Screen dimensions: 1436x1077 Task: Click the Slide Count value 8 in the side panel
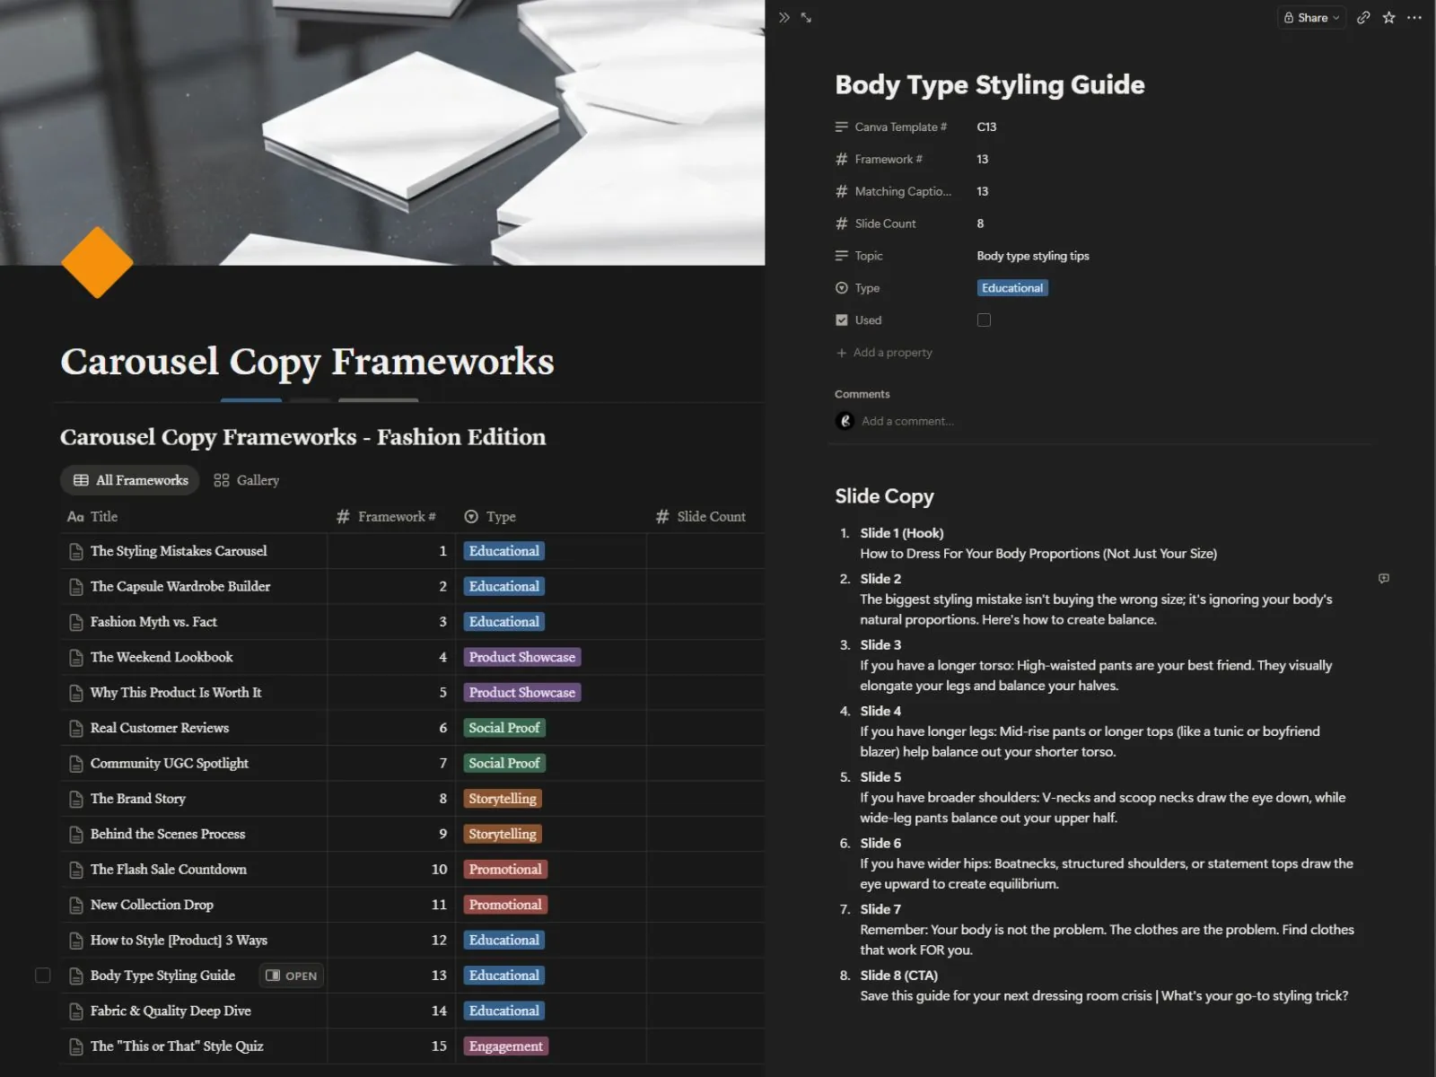(980, 223)
